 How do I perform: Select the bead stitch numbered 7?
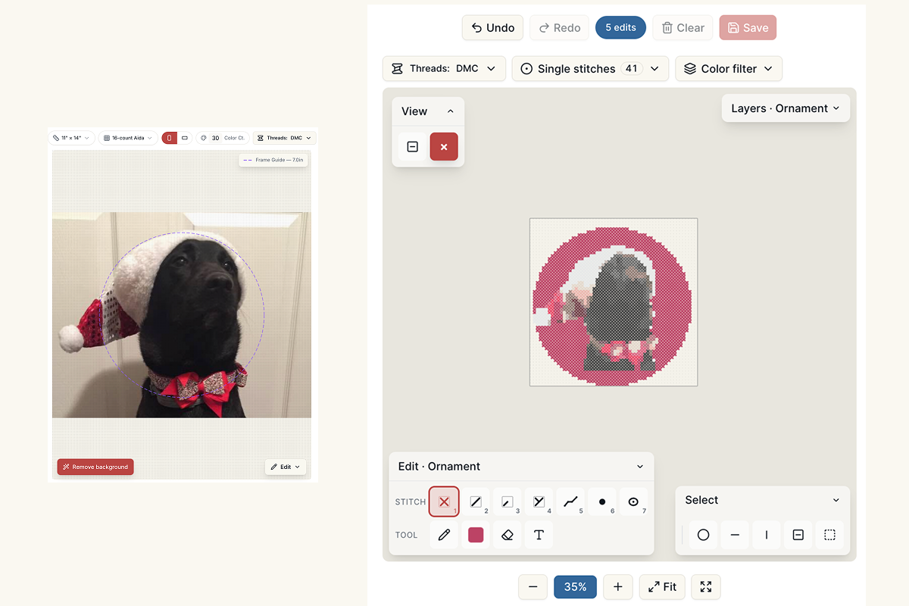634,501
